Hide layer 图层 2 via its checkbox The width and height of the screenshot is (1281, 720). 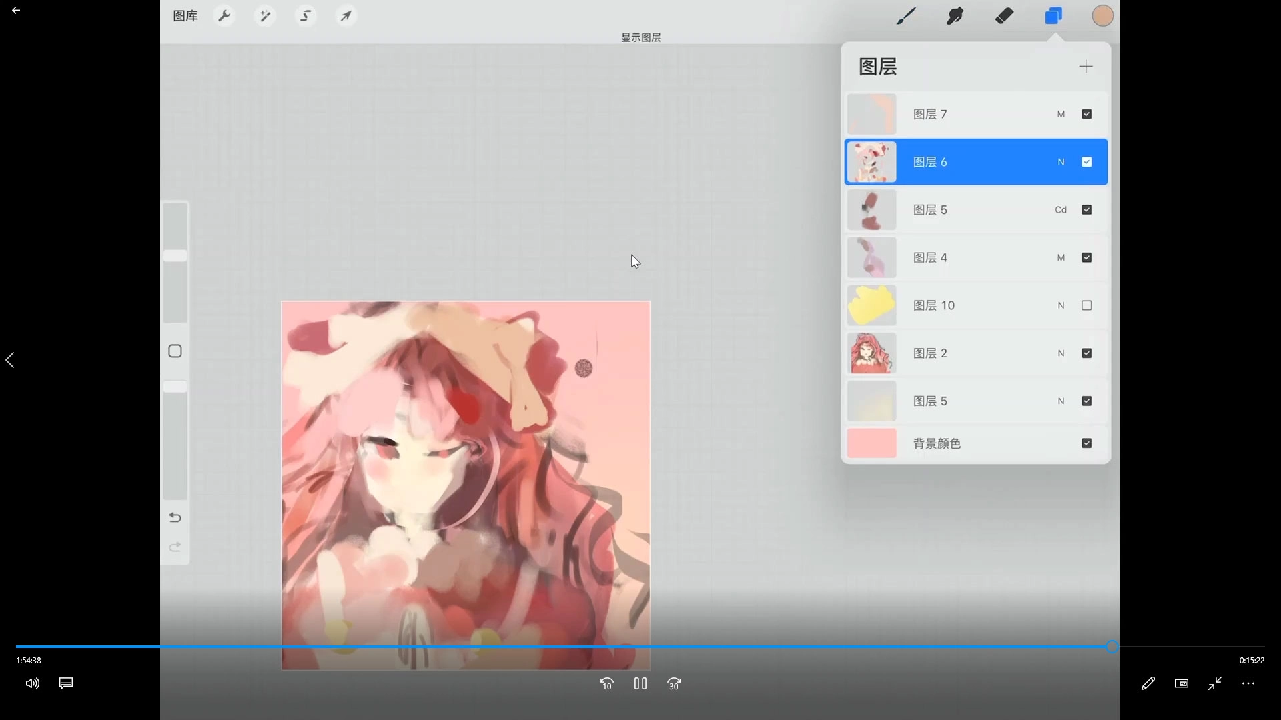1086,353
